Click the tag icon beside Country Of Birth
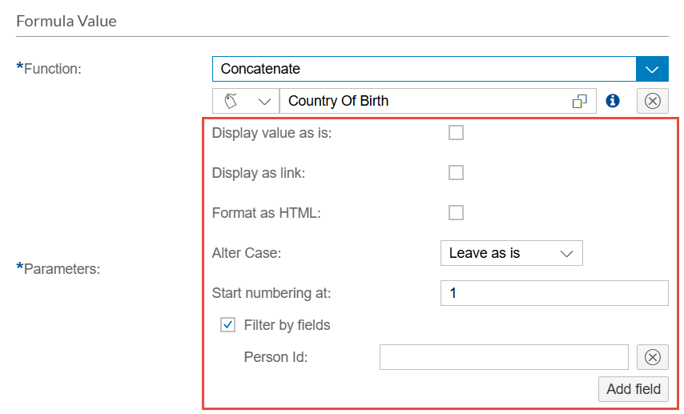The image size is (684, 414). 231,101
